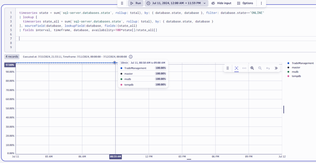Toggle TradeManagement series in legend
This screenshot has width=316, height=163.
(302, 63)
